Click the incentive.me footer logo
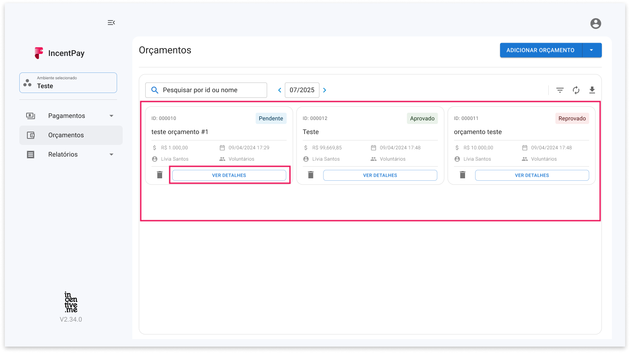The width and height of the screenshot is (630, 353). click(x=71, y=302)
